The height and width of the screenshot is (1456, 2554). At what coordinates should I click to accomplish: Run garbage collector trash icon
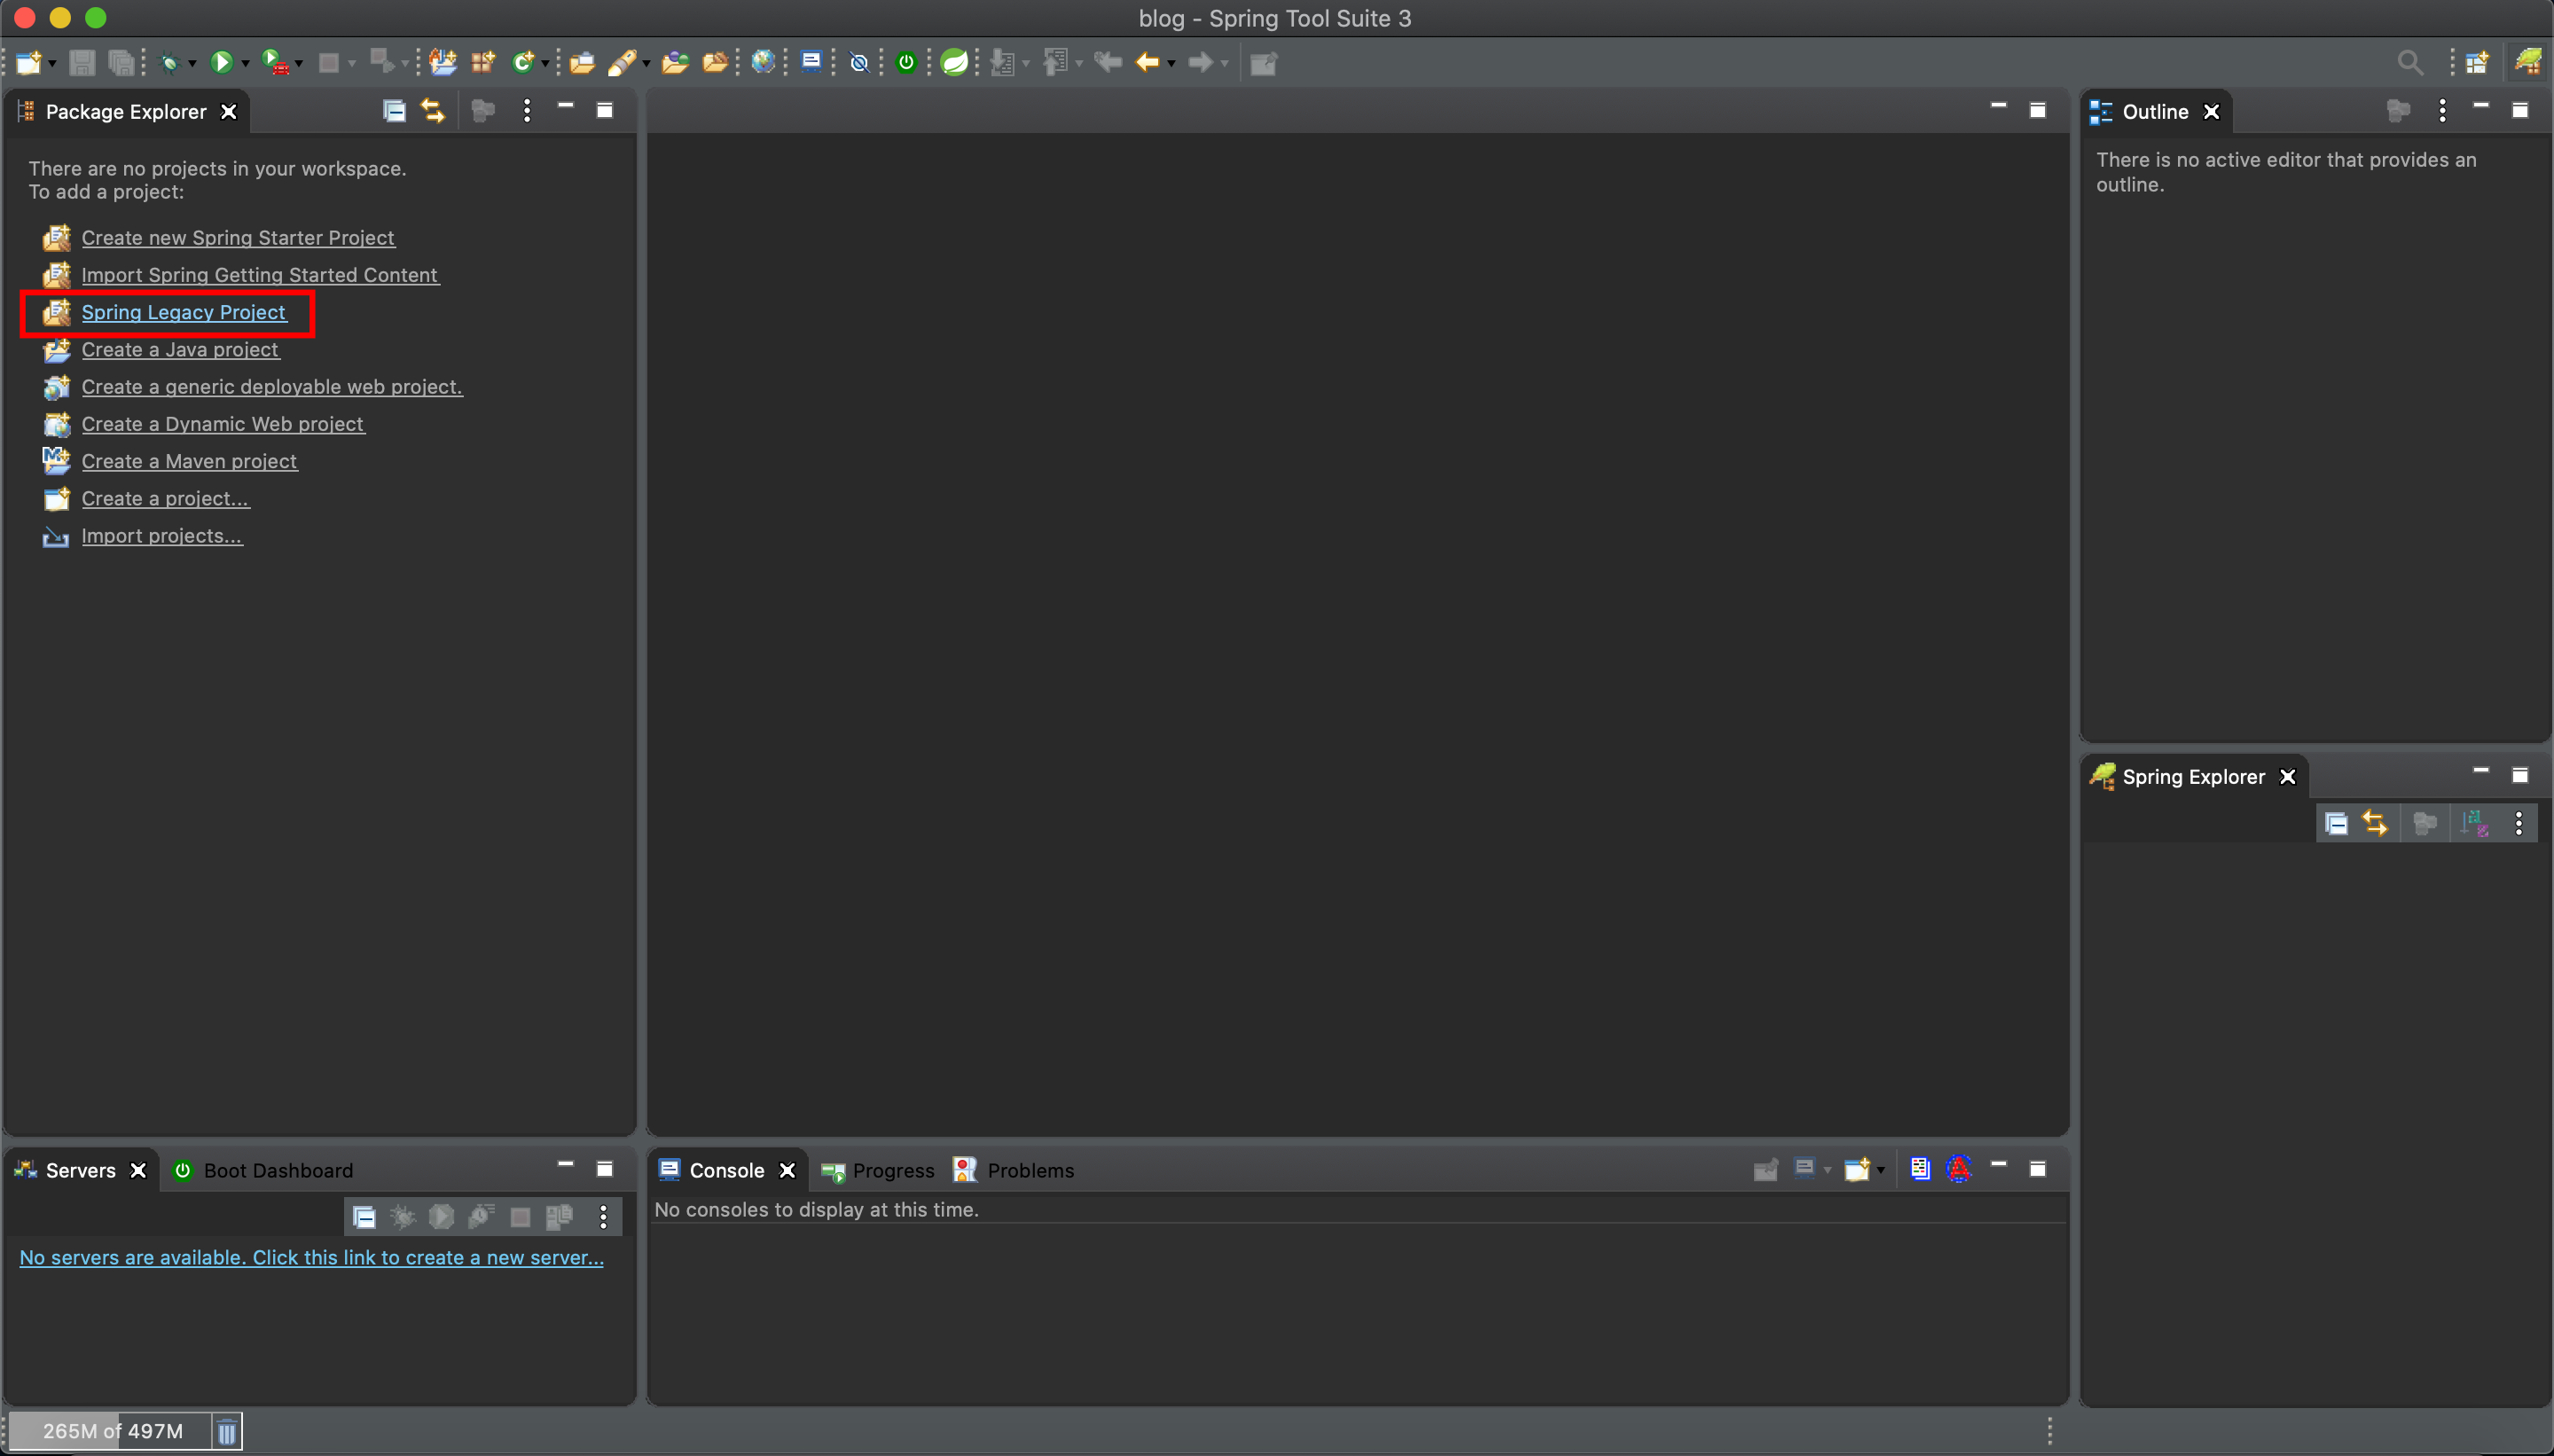point(227,1431)
